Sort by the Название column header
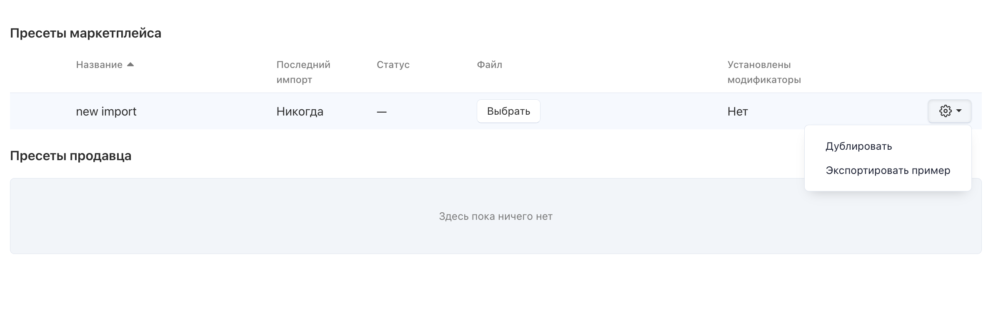 99,65
